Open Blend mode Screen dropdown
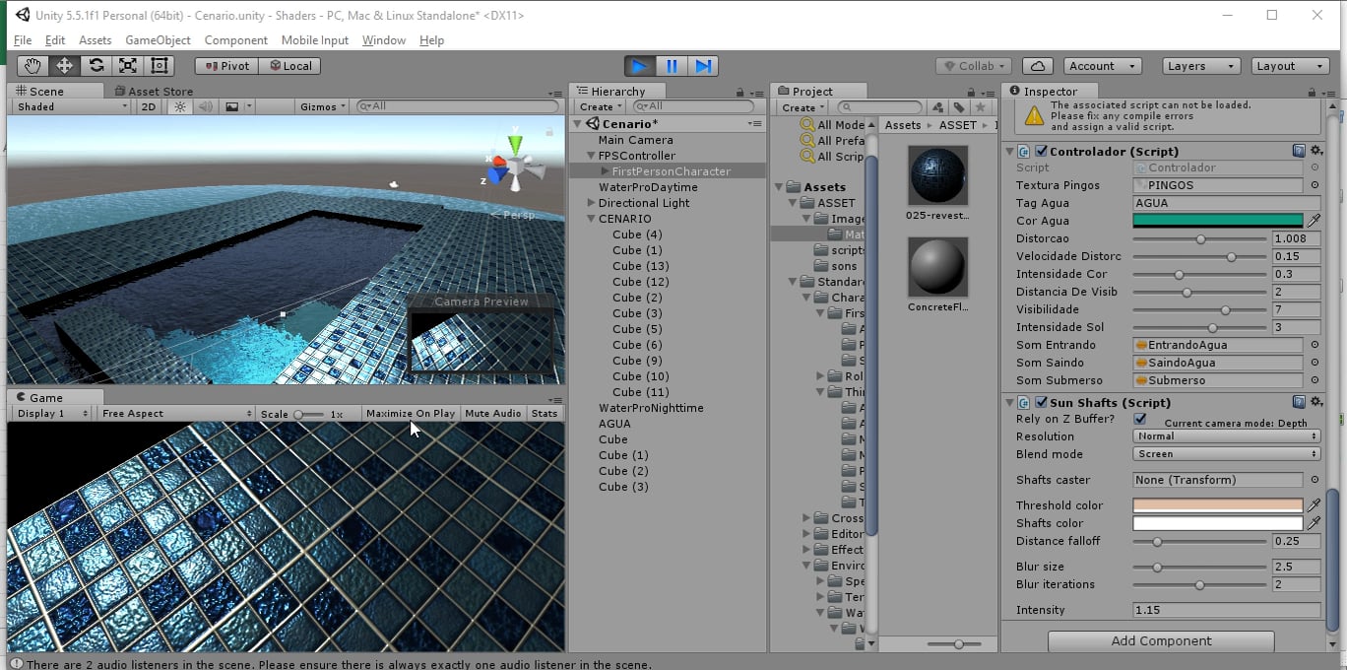The height and width of the screenshot is (670, 1347). coord(1227,454)
